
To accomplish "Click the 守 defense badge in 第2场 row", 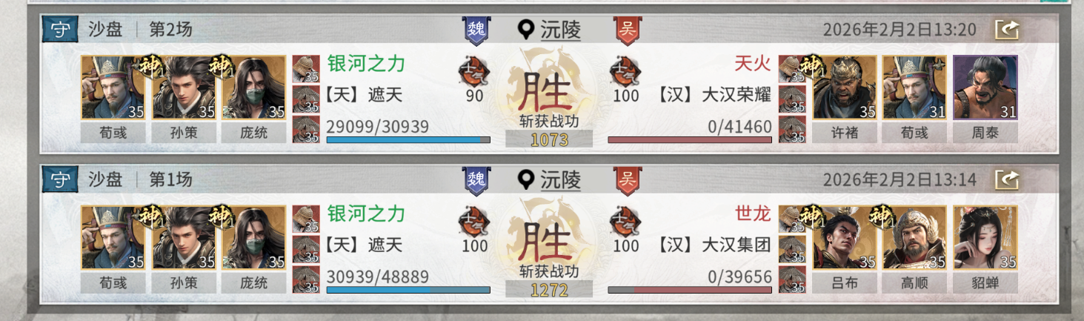I will click(x=60, y=30).
